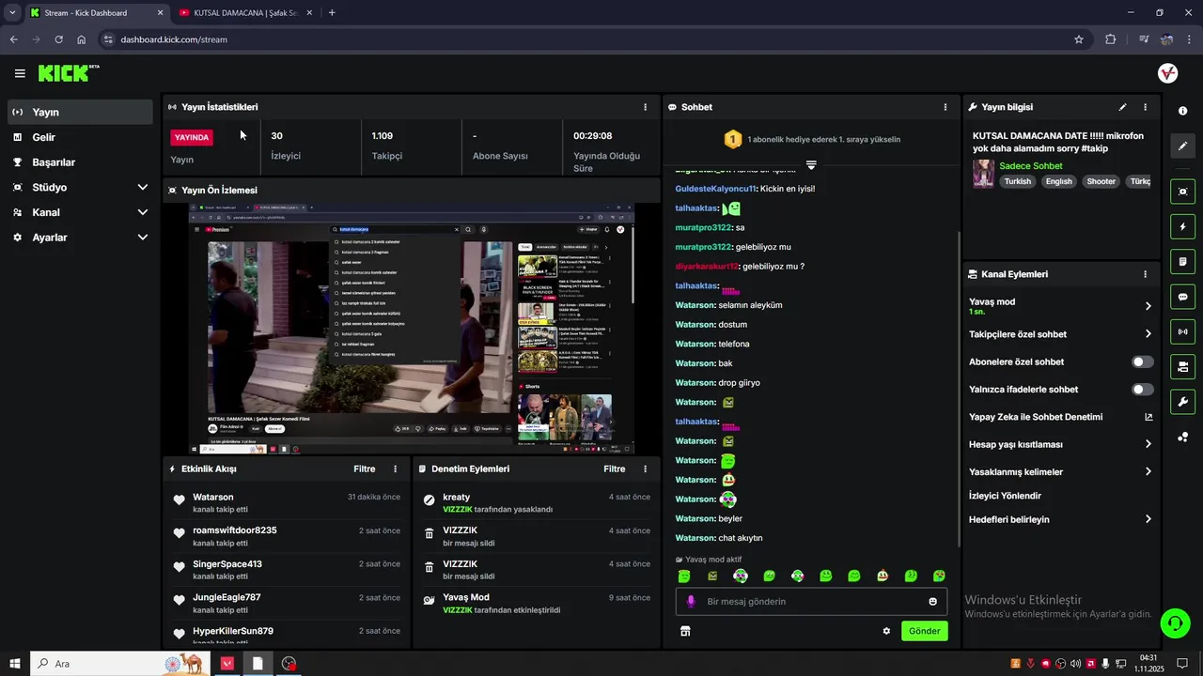Open Yayın İstatistikleri three-dot options
This screenshot has height=676, width=1203.
645,107
